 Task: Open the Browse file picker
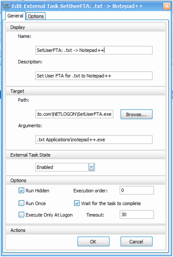(x=137, y=114)
